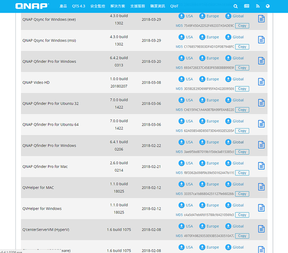Open the QTS 4.3 menu
This screenshot has height=253, width=288.
pyautogui.click(x=79, y=6)
